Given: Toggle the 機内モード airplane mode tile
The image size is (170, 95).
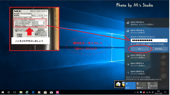Looking at the screenshot, I should coord(141,85).
